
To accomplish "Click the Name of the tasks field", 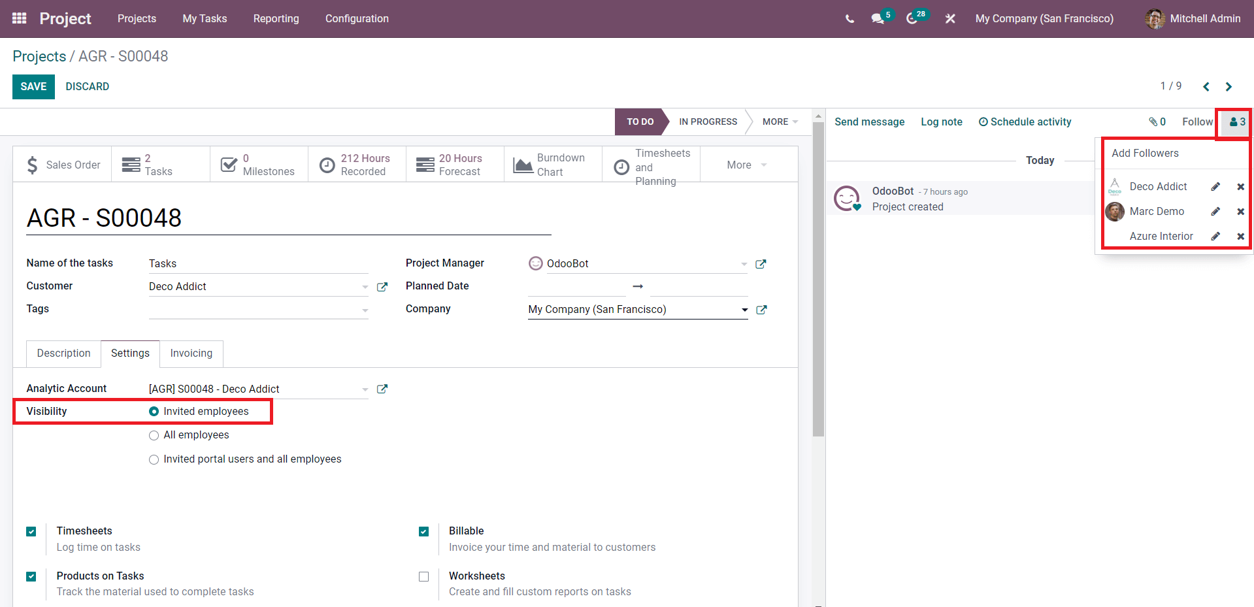I will (x=259, y=264).
